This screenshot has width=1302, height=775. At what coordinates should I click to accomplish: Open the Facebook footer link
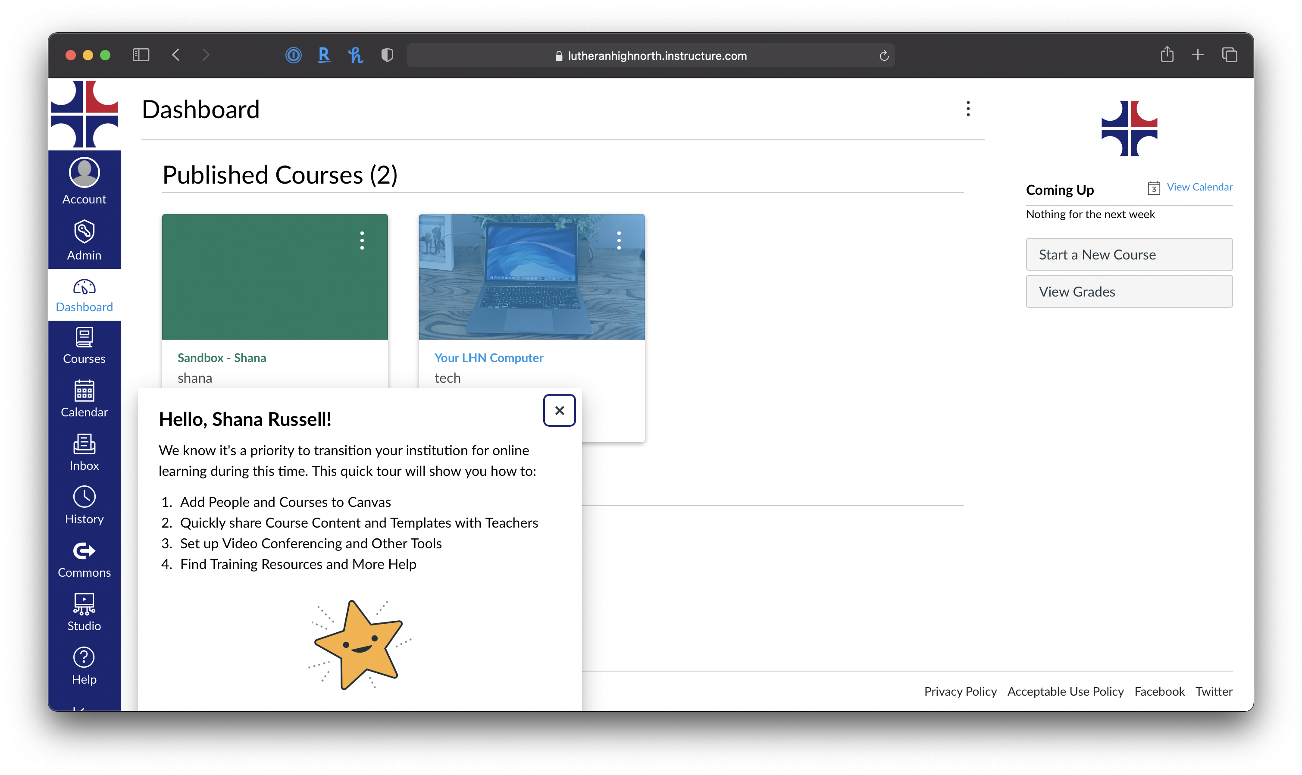pos(1159,691)
